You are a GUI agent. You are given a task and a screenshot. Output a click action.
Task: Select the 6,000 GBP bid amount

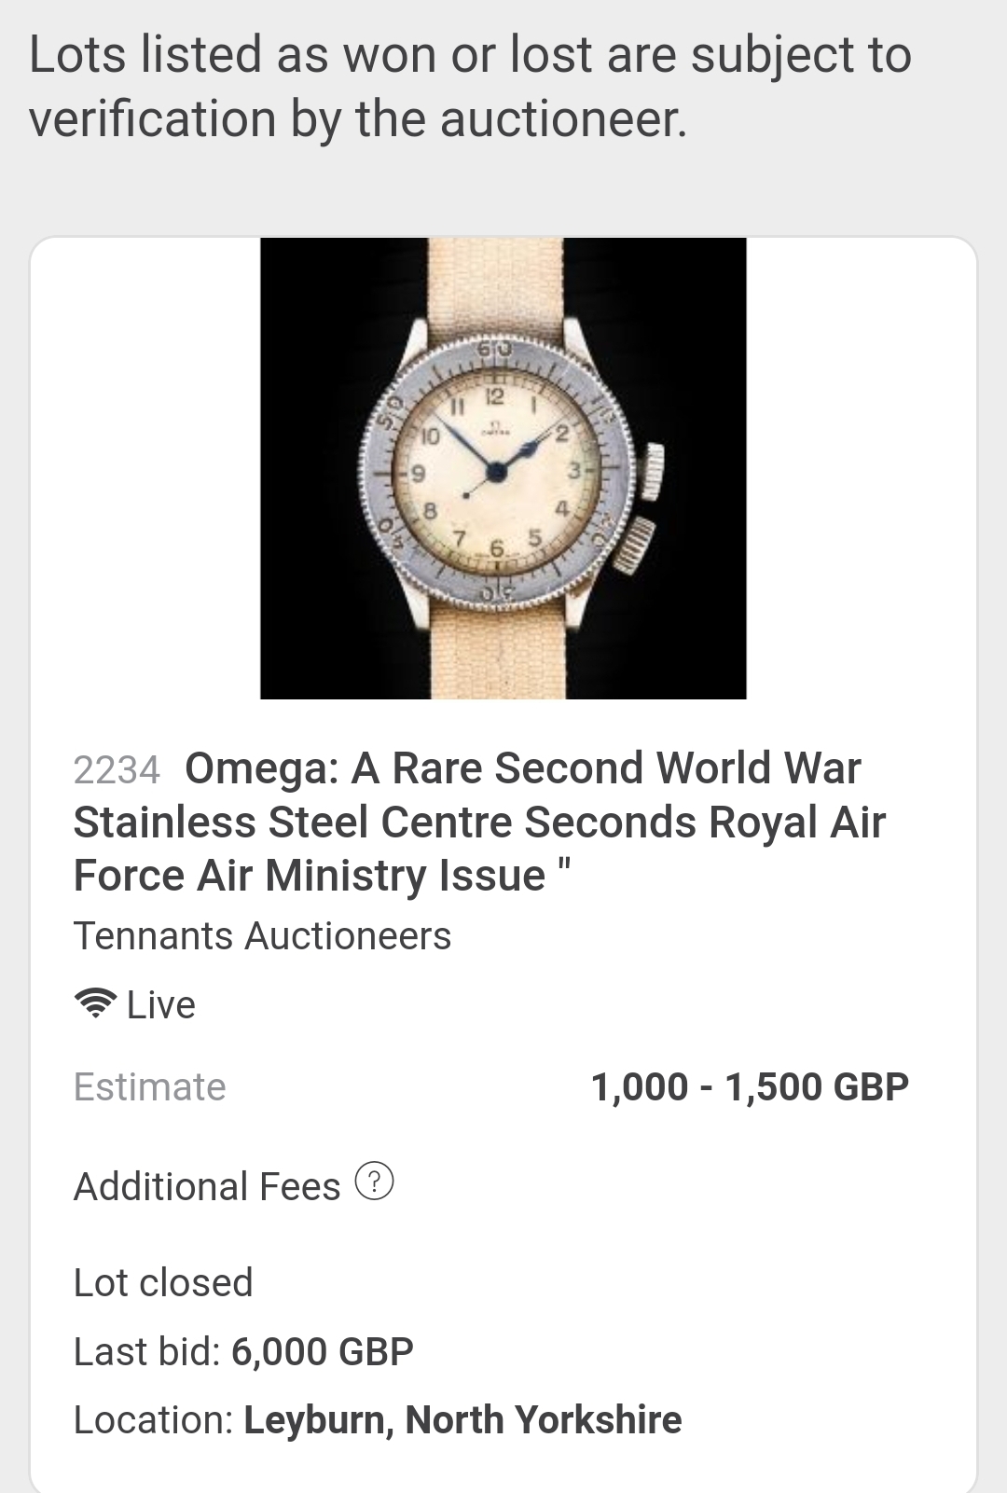323,1351
